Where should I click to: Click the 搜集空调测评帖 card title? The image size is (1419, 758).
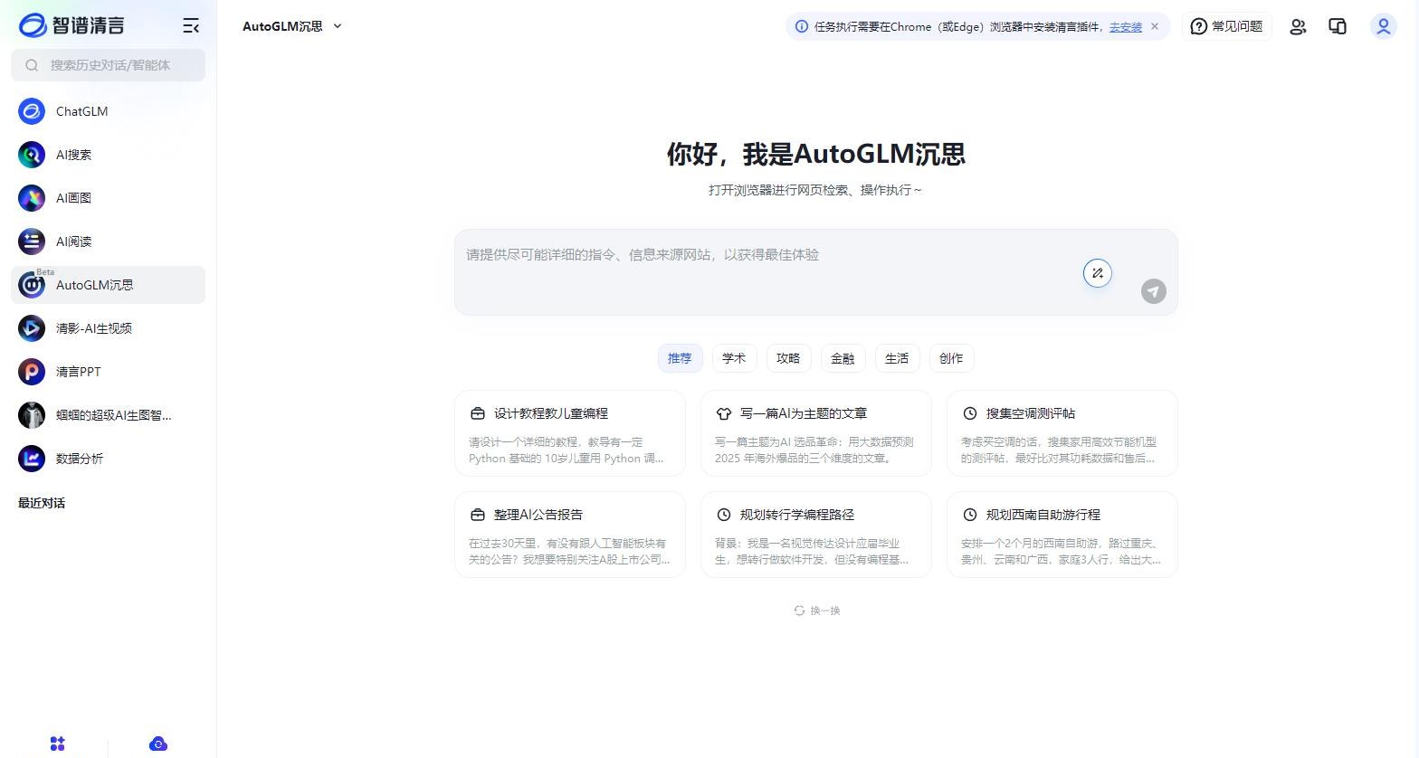pos(1031,413)
